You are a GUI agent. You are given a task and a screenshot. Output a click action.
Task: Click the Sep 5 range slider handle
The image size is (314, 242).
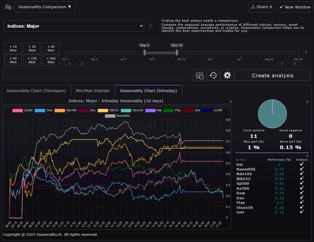pos(145,53)
